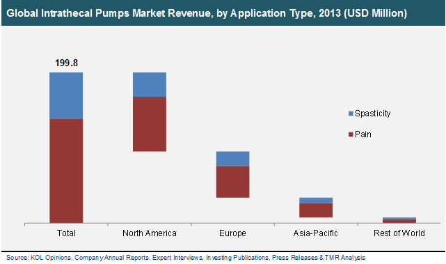Viewport: 446px width, 264px height.
Task: Click Europe's blue Spasticity segment
Action: [232, 159]
